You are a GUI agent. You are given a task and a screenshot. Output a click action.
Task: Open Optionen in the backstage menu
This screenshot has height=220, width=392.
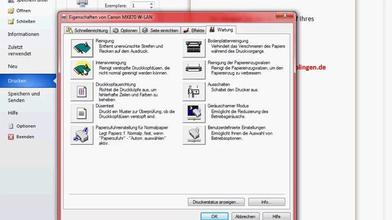click(22, 126)
